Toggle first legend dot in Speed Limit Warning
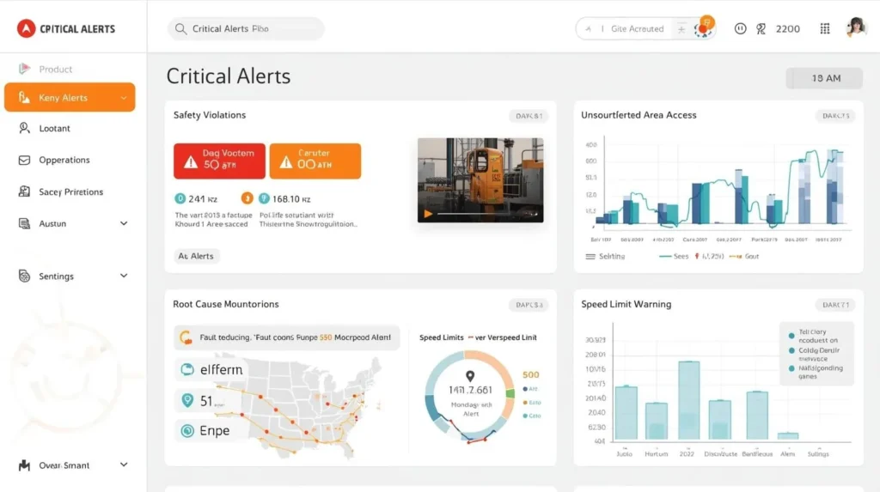This screenshot has height=492, width=880. pyautogui.click(x=791, y=333)
